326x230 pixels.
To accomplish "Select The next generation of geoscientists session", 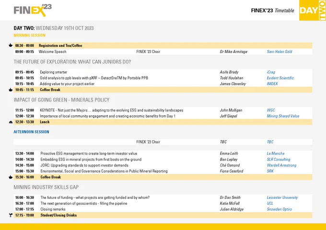I will [84, 203].
